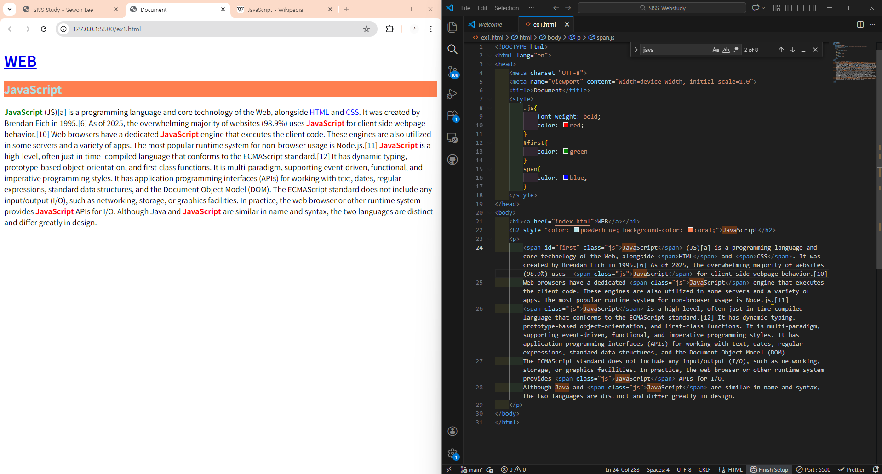Image resolution: width=882 pixels, height=474 pixels.
Task: Open Source Control view with 10K badge
Action: point(452,71)
